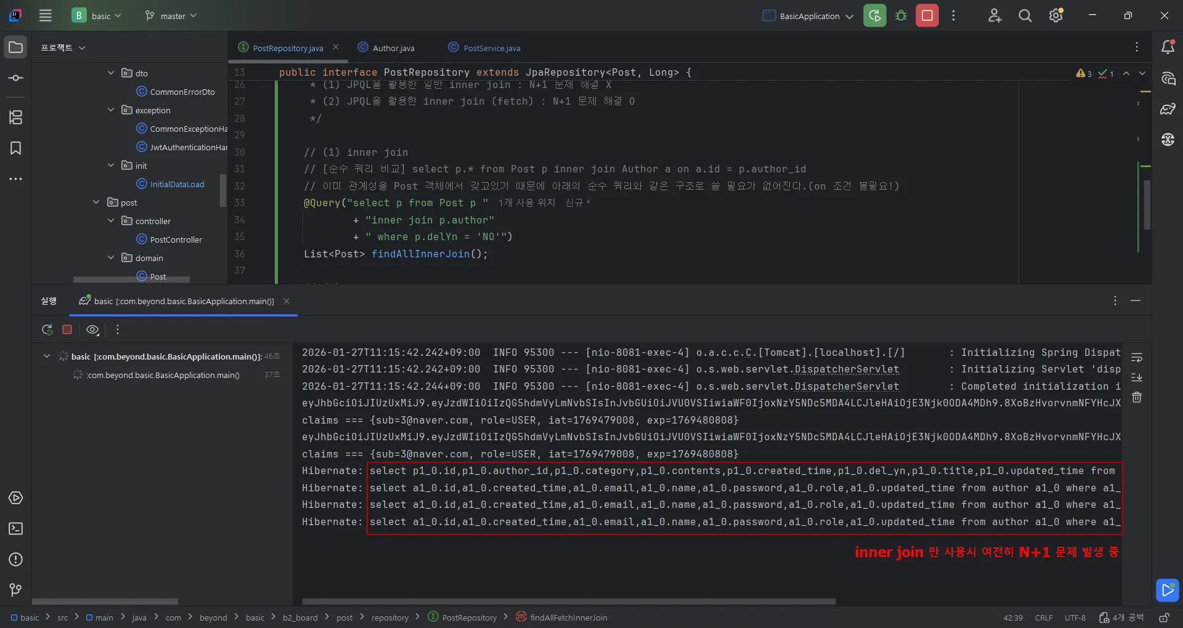Hide the Run tool window
Image resolution: width=1183 pixels, height=628 pixels.
[1136, 300]
